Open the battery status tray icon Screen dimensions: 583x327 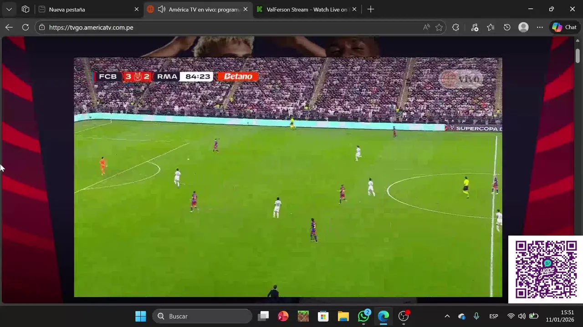click(533, 316)
